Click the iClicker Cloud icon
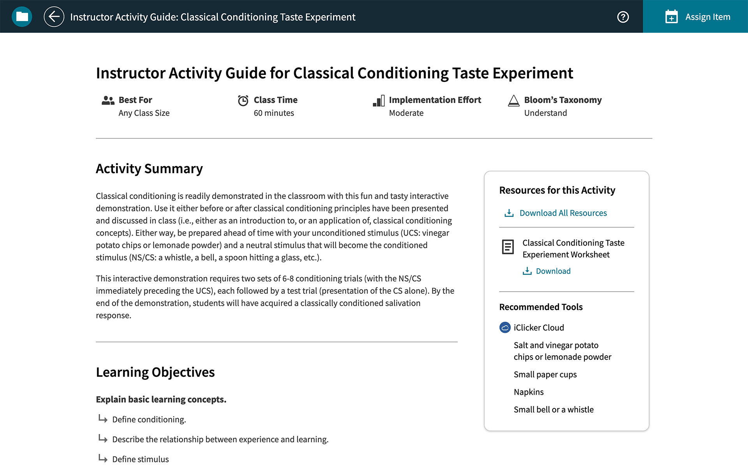 click(x=505, y=327)
